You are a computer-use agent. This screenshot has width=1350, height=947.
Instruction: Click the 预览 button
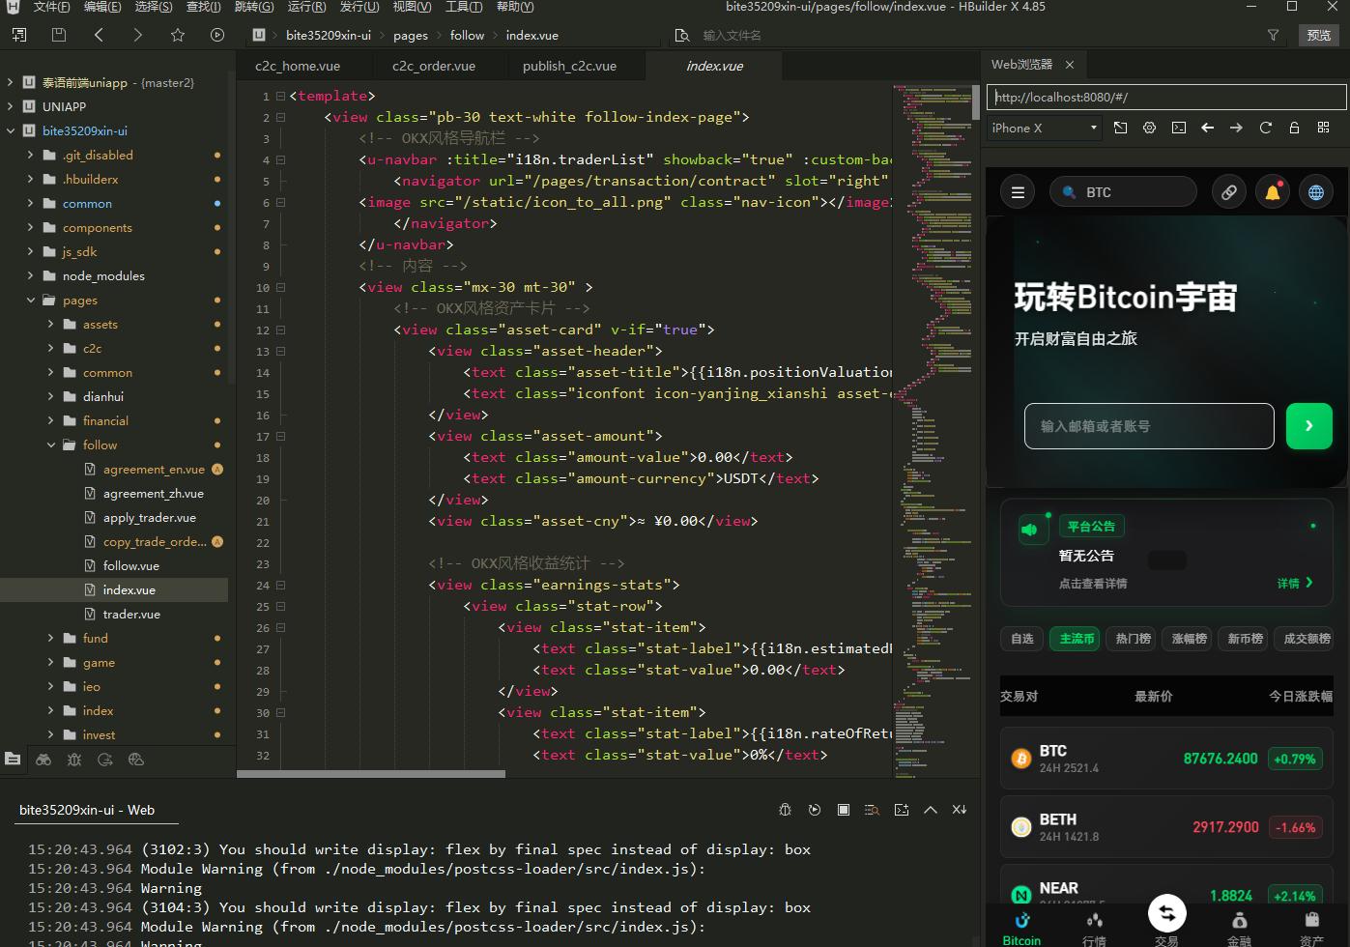[1318, 35]
